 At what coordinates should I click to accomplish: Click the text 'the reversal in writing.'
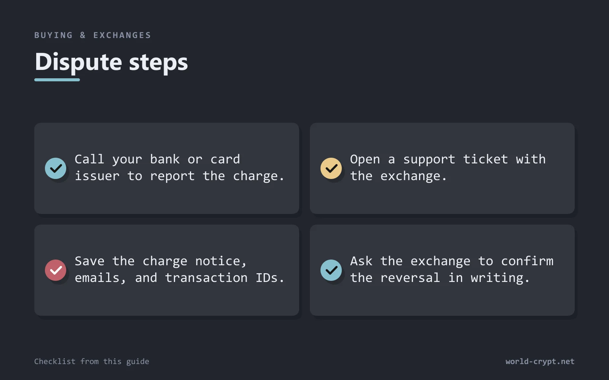pyautogui.click(x=440, y=278)
